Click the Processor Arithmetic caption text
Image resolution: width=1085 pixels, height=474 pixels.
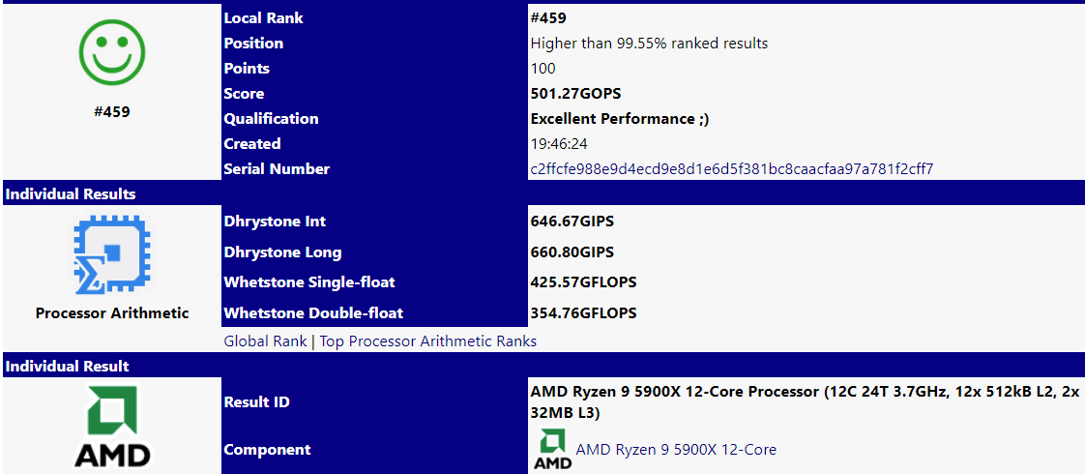pos(112,312)
